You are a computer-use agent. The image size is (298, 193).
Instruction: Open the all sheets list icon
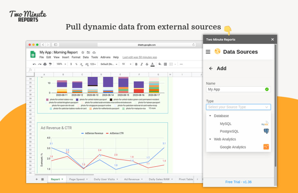point(43,179)
